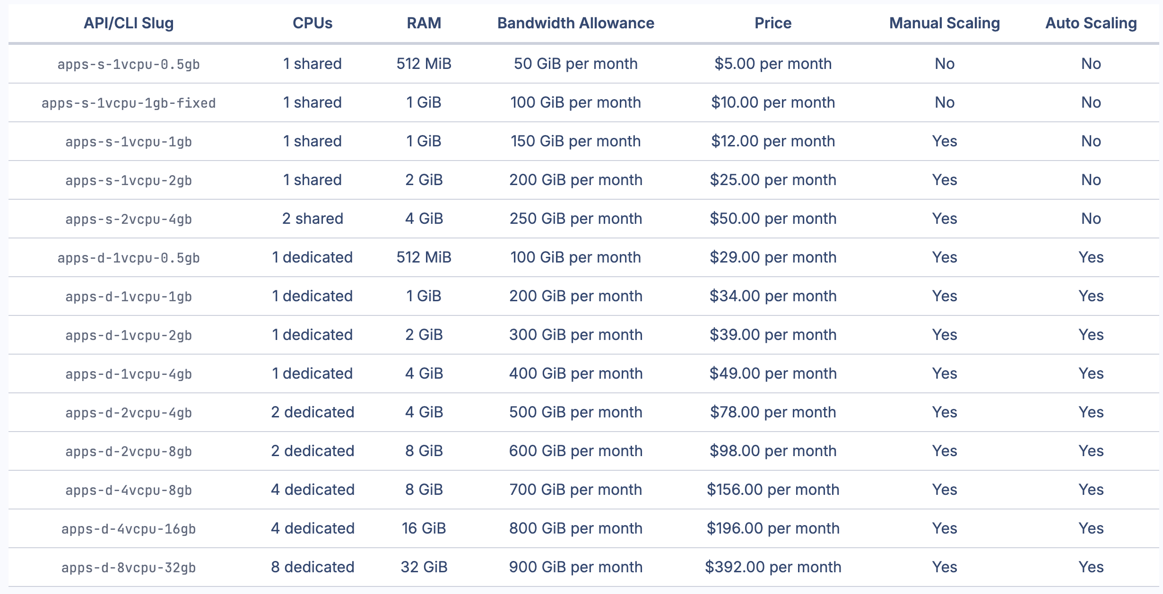Click the RAM column header

(x=424, y=23)
